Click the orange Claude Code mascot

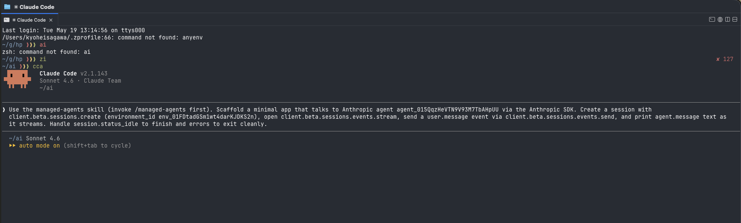click(17, 79)
